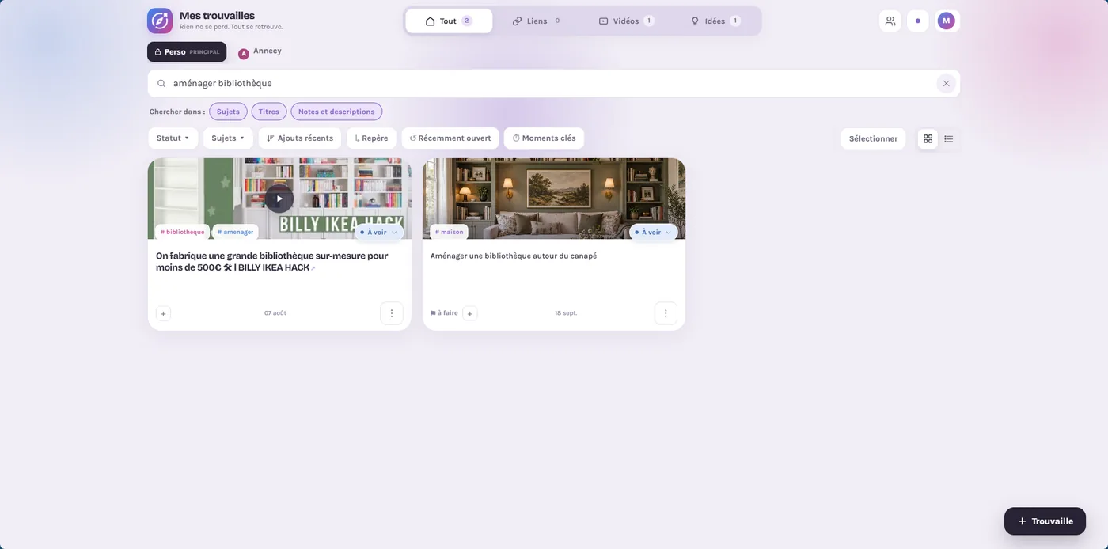Switch to list view
The height and width of the screenshot is (549, 1108).
pos(949,138)
